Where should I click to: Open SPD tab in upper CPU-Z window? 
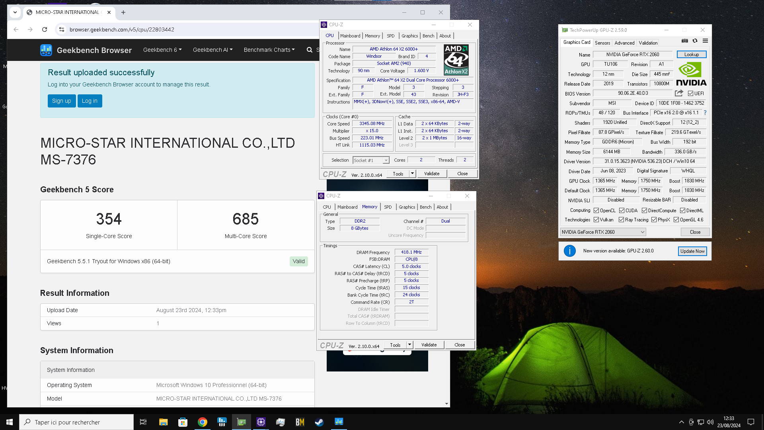pyautogui.click(x=391, y=36)
